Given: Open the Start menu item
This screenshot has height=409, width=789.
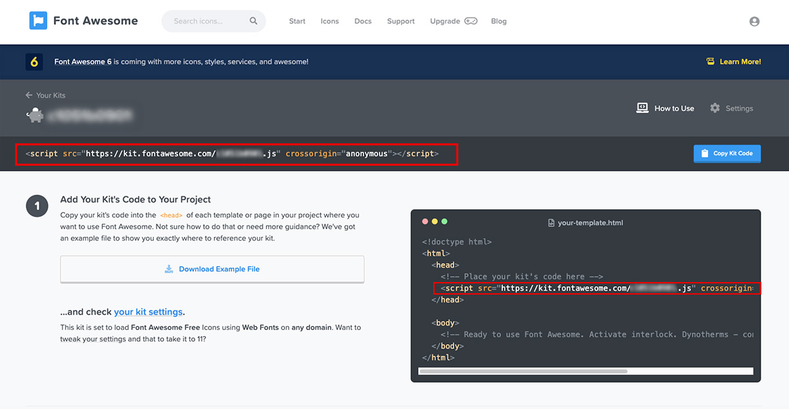Looking at the screenshot, I should coord(297,21).
